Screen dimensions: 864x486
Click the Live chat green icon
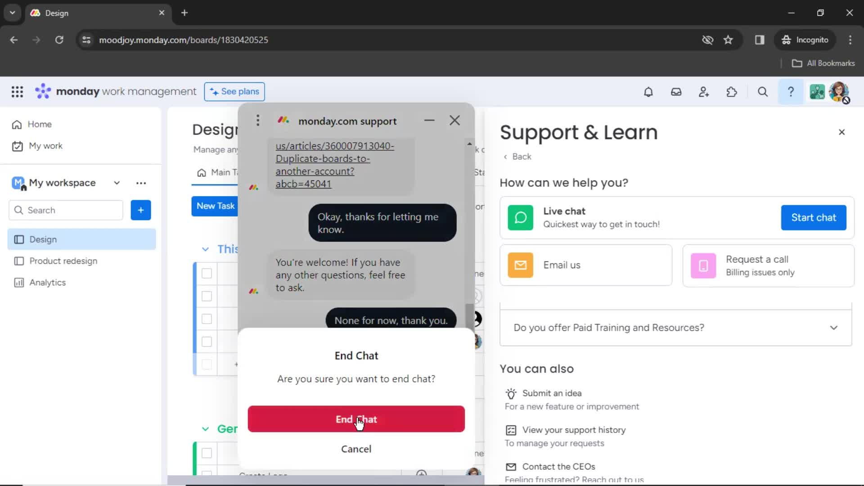[x=520, y=217]
